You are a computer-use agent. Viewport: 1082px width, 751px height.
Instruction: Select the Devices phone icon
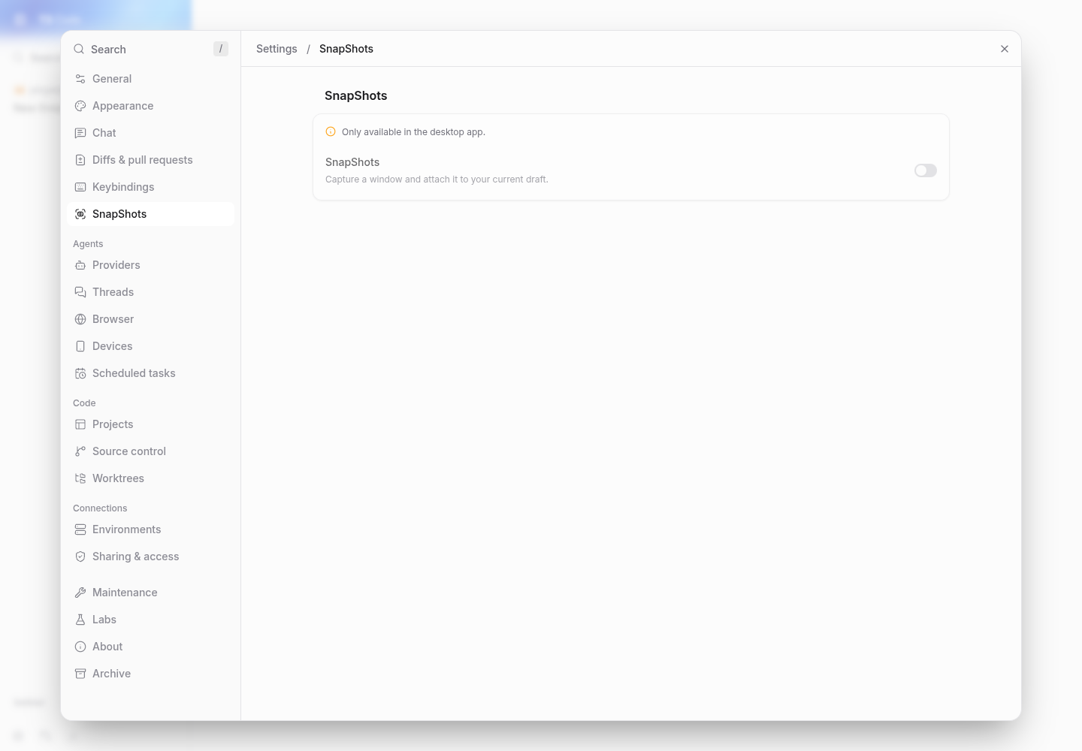[80, 346]
